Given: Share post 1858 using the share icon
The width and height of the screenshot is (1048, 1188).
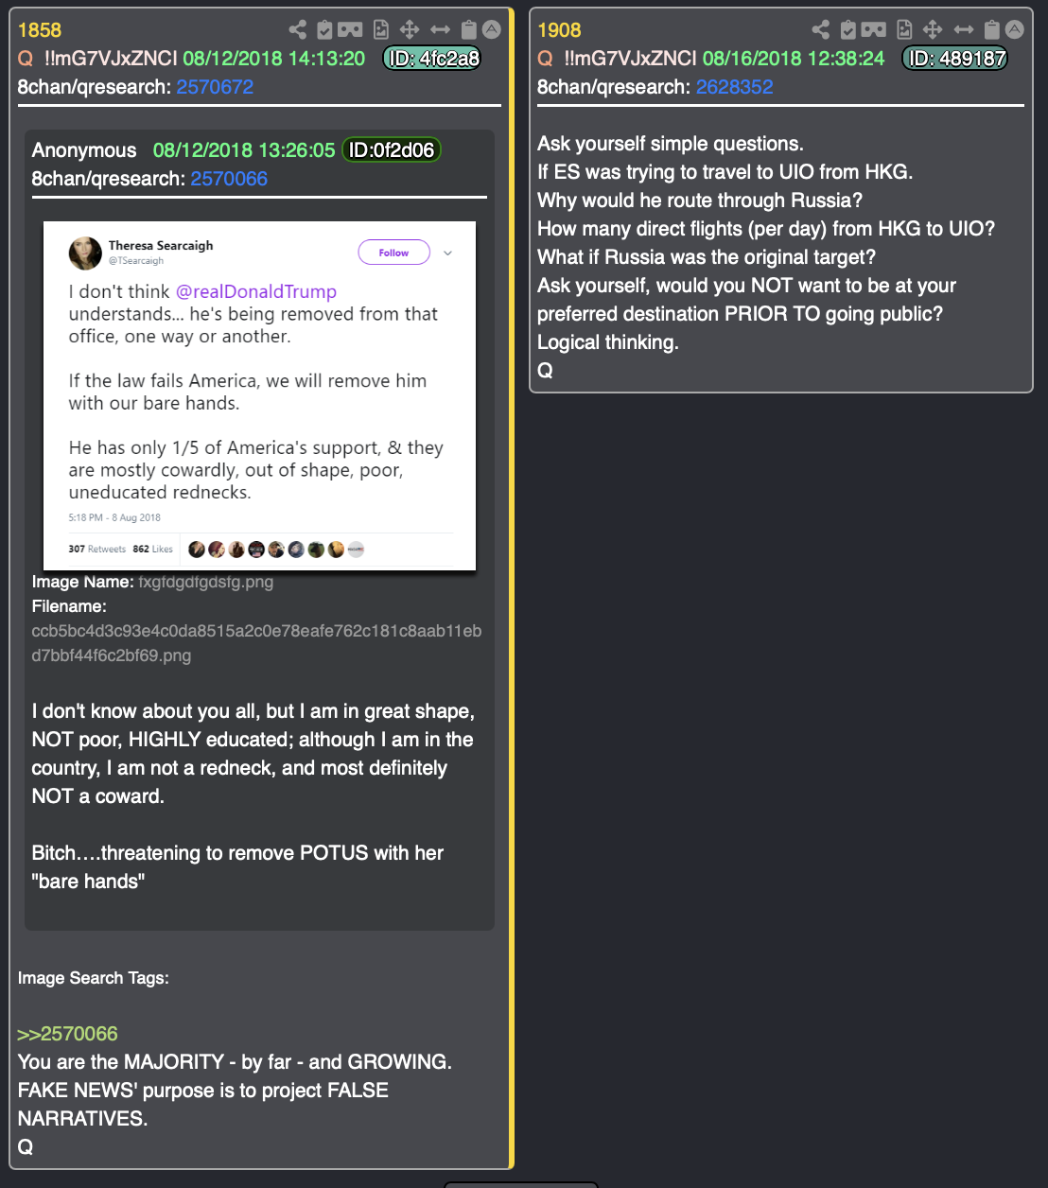Looking at the screenshot, I should [x=297, y=29].
